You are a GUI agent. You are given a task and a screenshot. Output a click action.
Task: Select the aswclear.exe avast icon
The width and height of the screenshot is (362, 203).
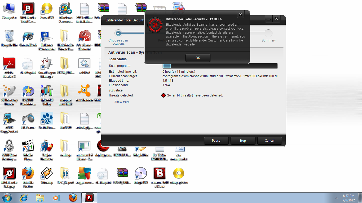pos(84,93)
